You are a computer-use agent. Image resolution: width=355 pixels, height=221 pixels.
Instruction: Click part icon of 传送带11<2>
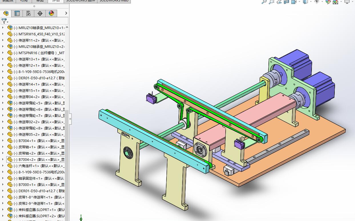coord(10,40)
